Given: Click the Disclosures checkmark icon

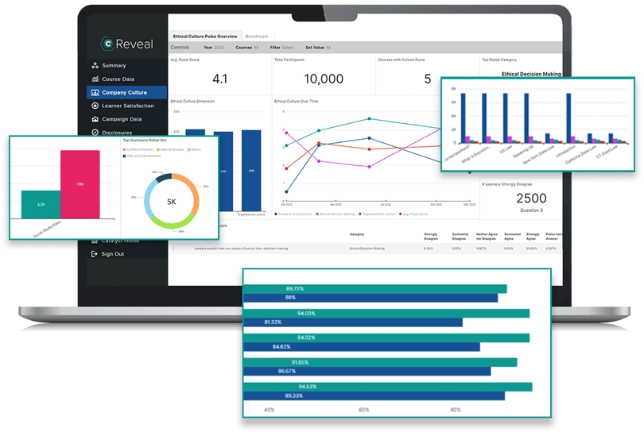Looking at the screenshot, I should click(x=95, y=133).
